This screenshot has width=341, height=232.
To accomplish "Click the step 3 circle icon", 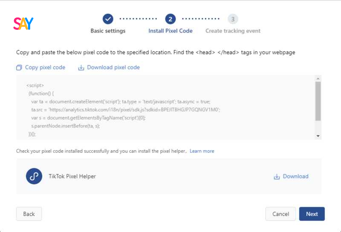I will [x=233, y=19].
